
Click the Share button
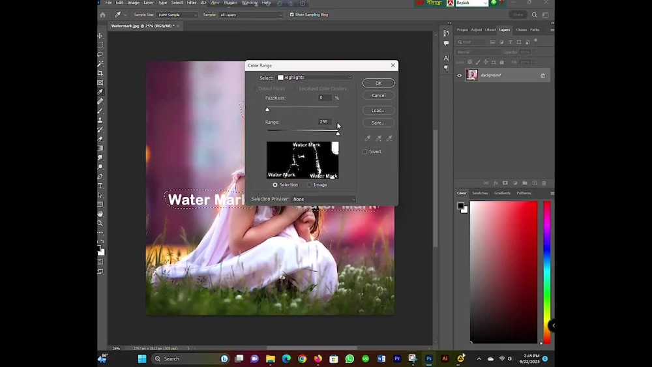click(x=518, y=14)
